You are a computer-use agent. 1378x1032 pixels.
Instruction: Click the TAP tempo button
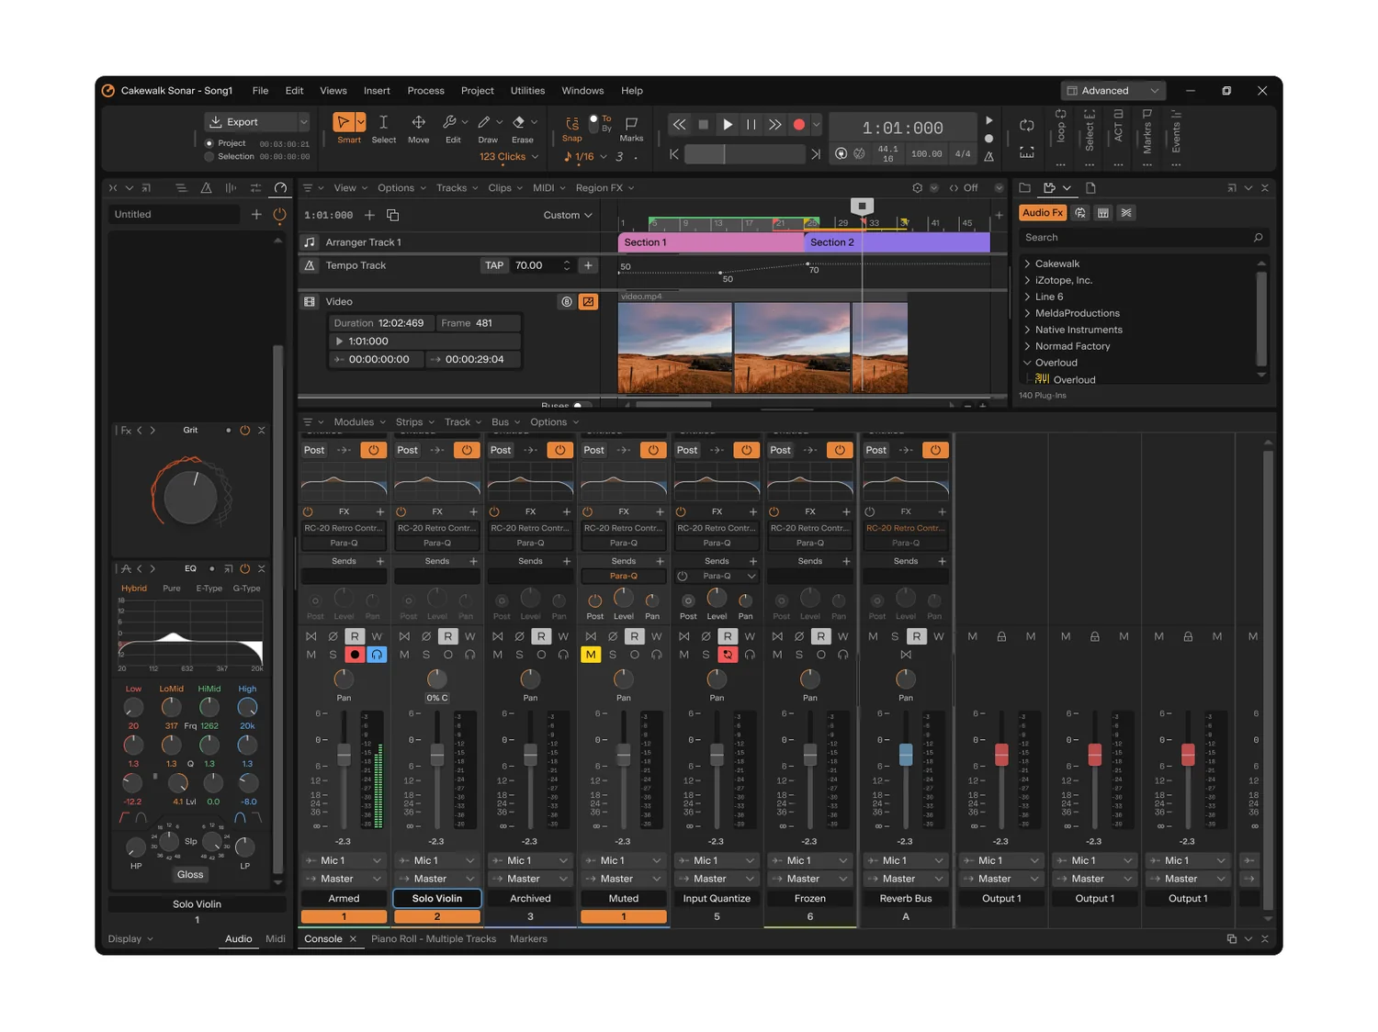(494, 265)
